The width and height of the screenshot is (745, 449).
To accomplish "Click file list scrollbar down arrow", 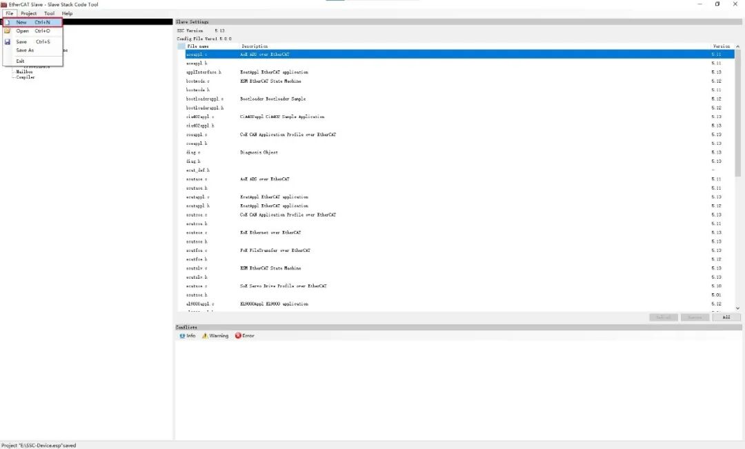I will 737,308.
